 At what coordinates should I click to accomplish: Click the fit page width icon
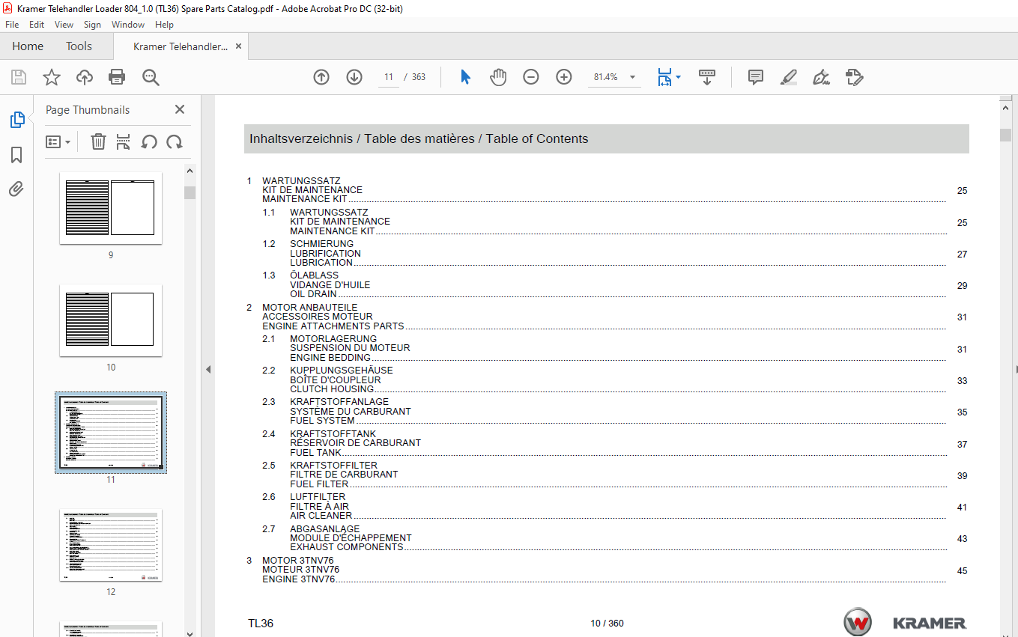click(x=664, y=77)
